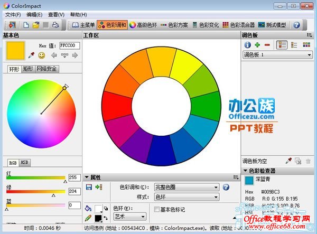317x234 pixels.
Task: Go forward with right arrow in basic color
Action: tap(75, 55)
